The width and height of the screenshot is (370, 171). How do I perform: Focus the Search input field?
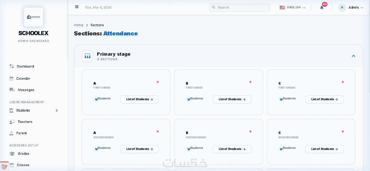coord(240,8)
